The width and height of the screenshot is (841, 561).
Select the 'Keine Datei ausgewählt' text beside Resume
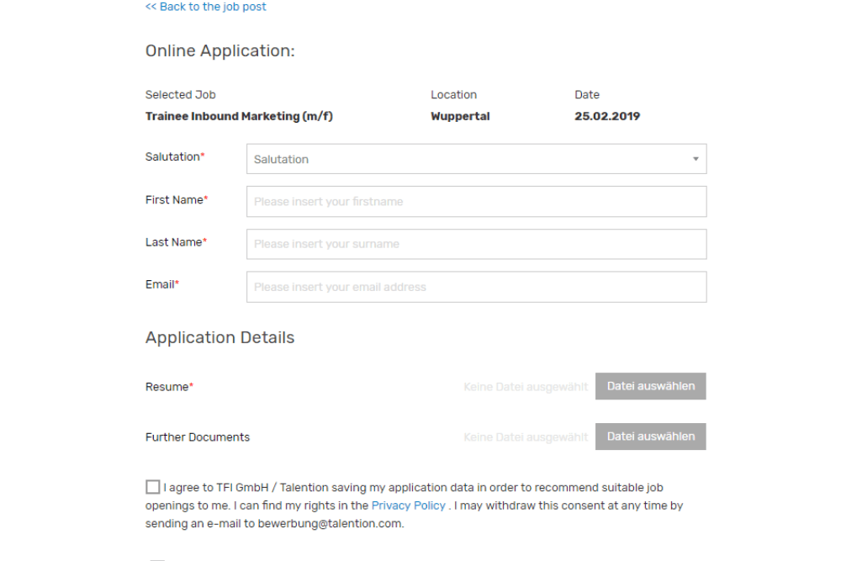point(526,387)
